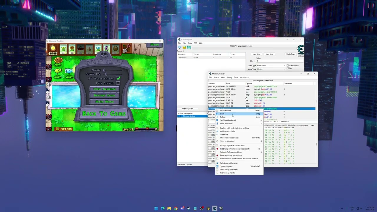Choose Back in context menu
Viewport: 377px width, 212px height.
click(x=239, y=114)
